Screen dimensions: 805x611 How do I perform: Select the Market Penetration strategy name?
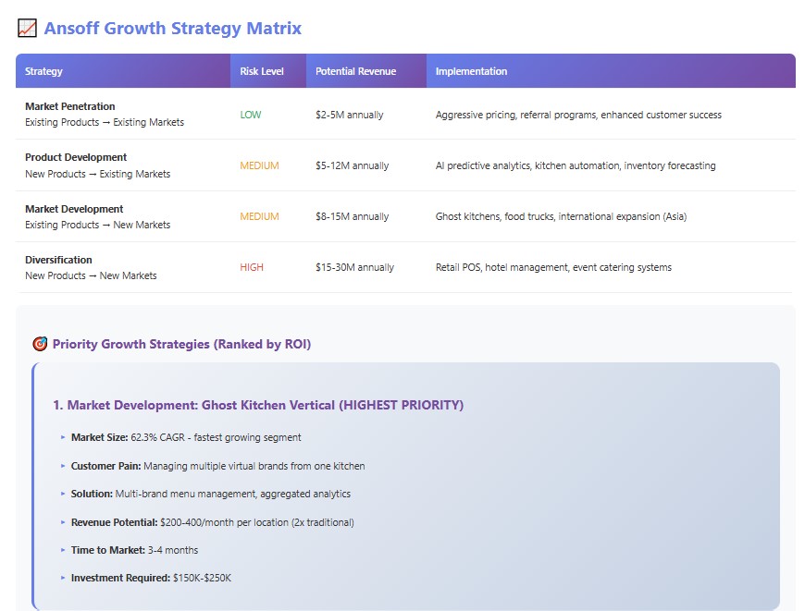click(x=70, y=106)
